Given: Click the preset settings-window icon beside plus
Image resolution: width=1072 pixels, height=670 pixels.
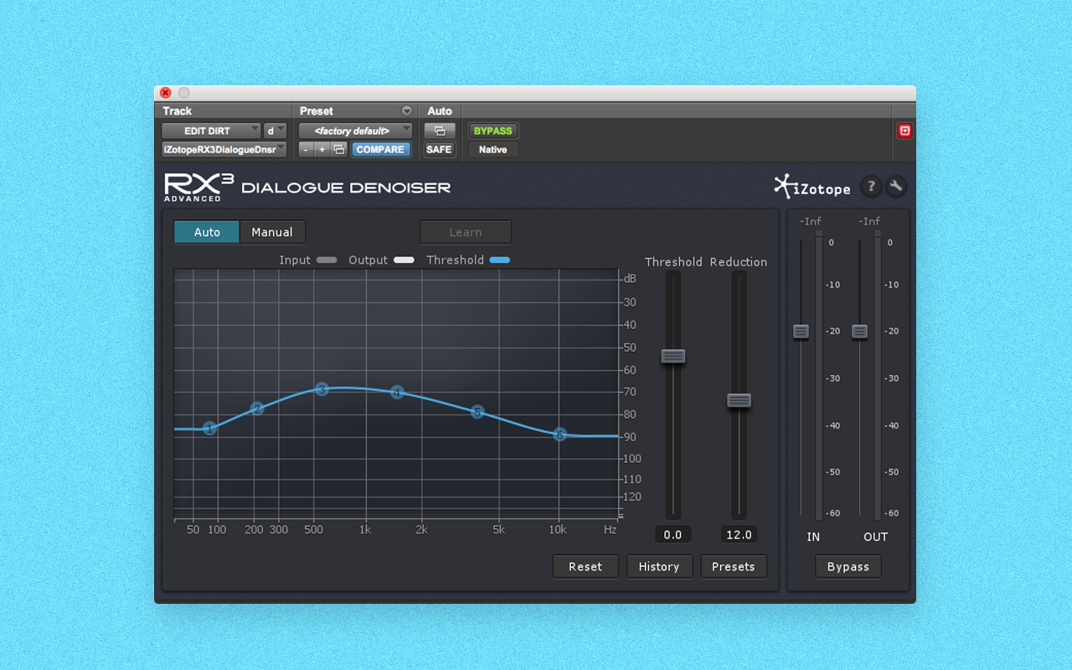Looking at the screenshot, I should tap(338, 149).
